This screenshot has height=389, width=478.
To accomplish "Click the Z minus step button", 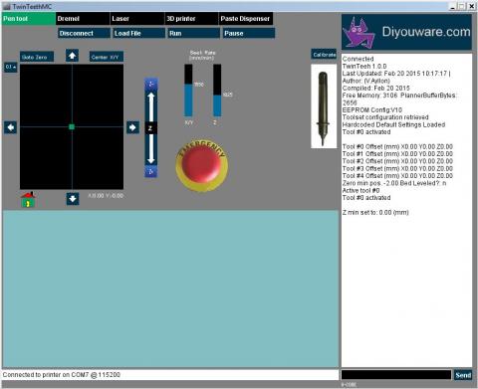I will [151, 171].
